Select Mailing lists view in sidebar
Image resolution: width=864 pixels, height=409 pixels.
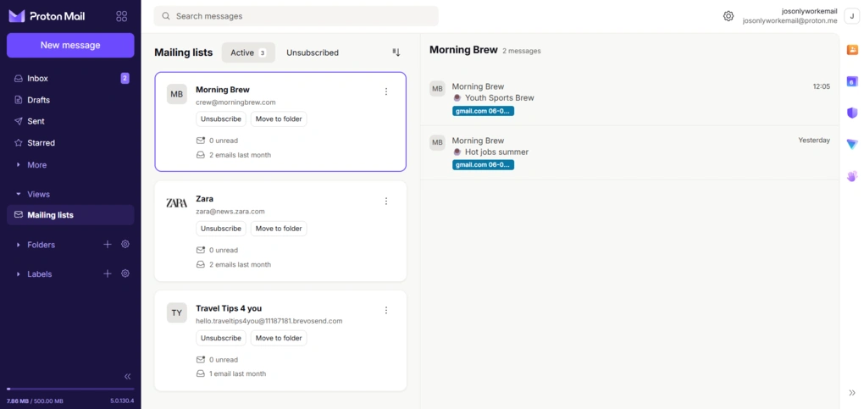pyautogui.click(x=70, y=215)
